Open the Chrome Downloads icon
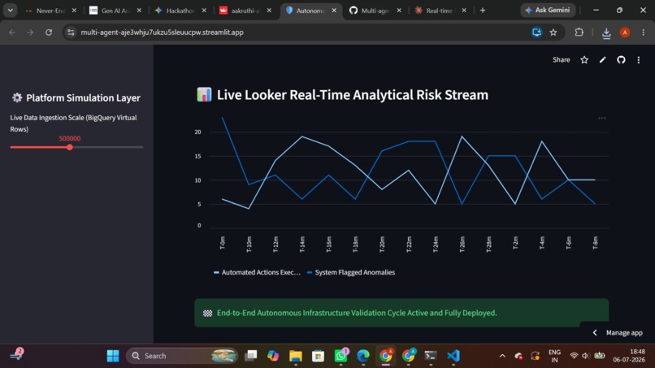This screenshot has height=368, width=655. 606,32
